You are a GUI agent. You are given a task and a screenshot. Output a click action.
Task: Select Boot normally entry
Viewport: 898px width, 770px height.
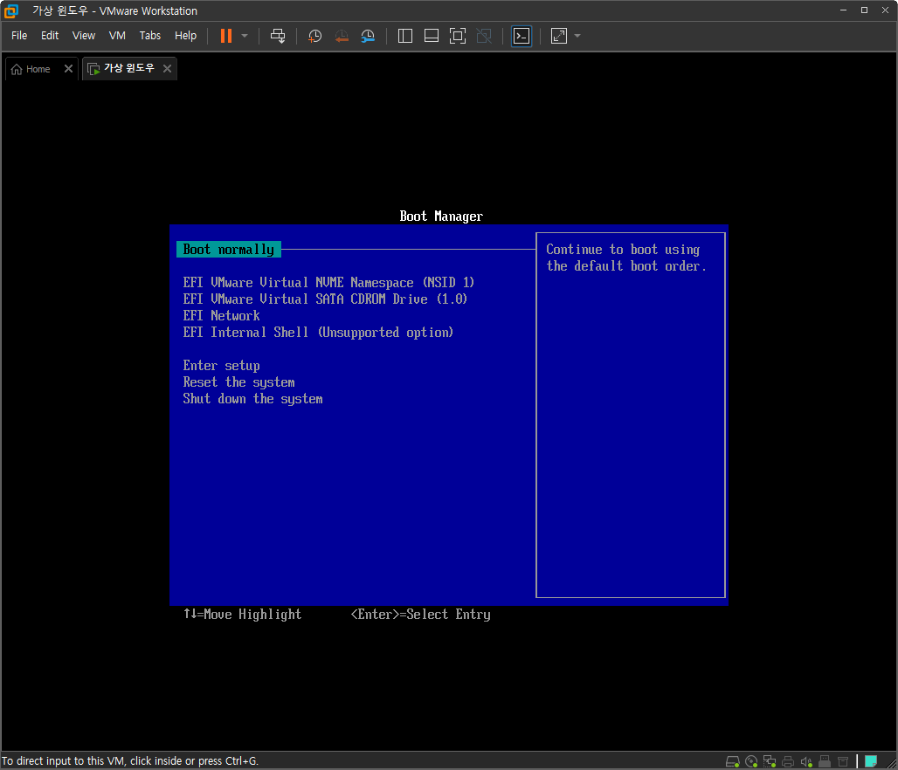click(x=229, y=250)
